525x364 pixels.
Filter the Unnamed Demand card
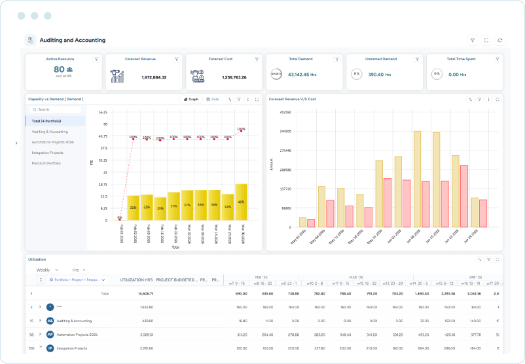(417, 60)
